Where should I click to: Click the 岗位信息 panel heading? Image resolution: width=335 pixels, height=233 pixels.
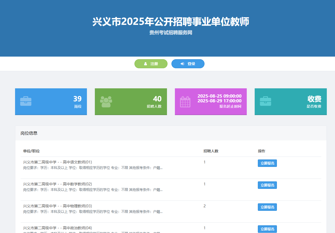click(x=29, y=133)
